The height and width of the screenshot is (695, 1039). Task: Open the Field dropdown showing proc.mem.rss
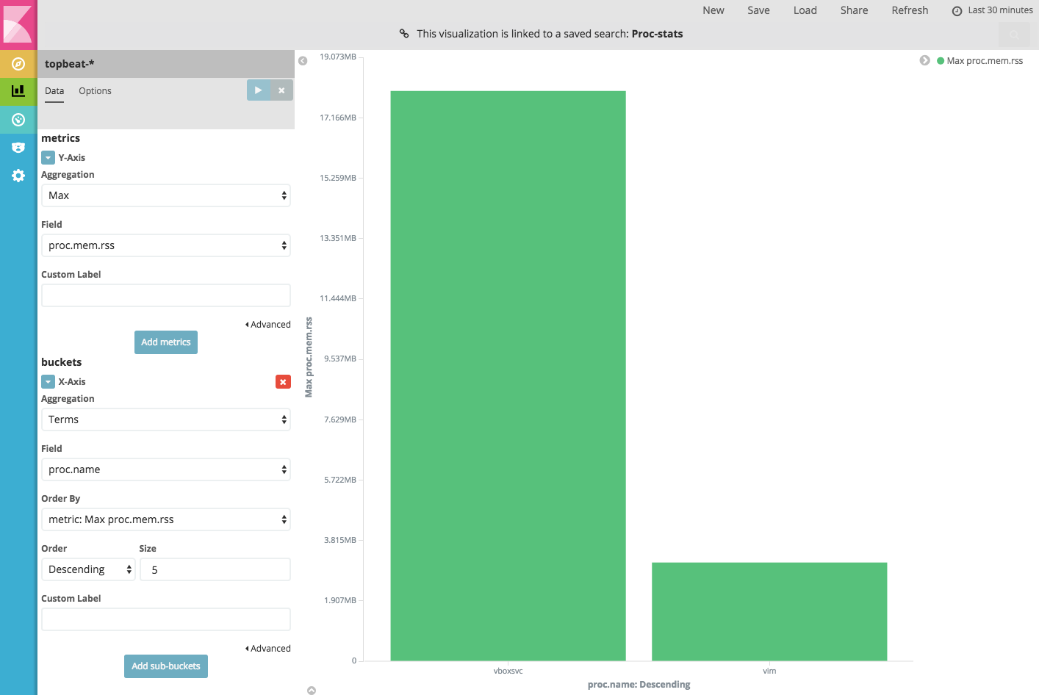166,245
